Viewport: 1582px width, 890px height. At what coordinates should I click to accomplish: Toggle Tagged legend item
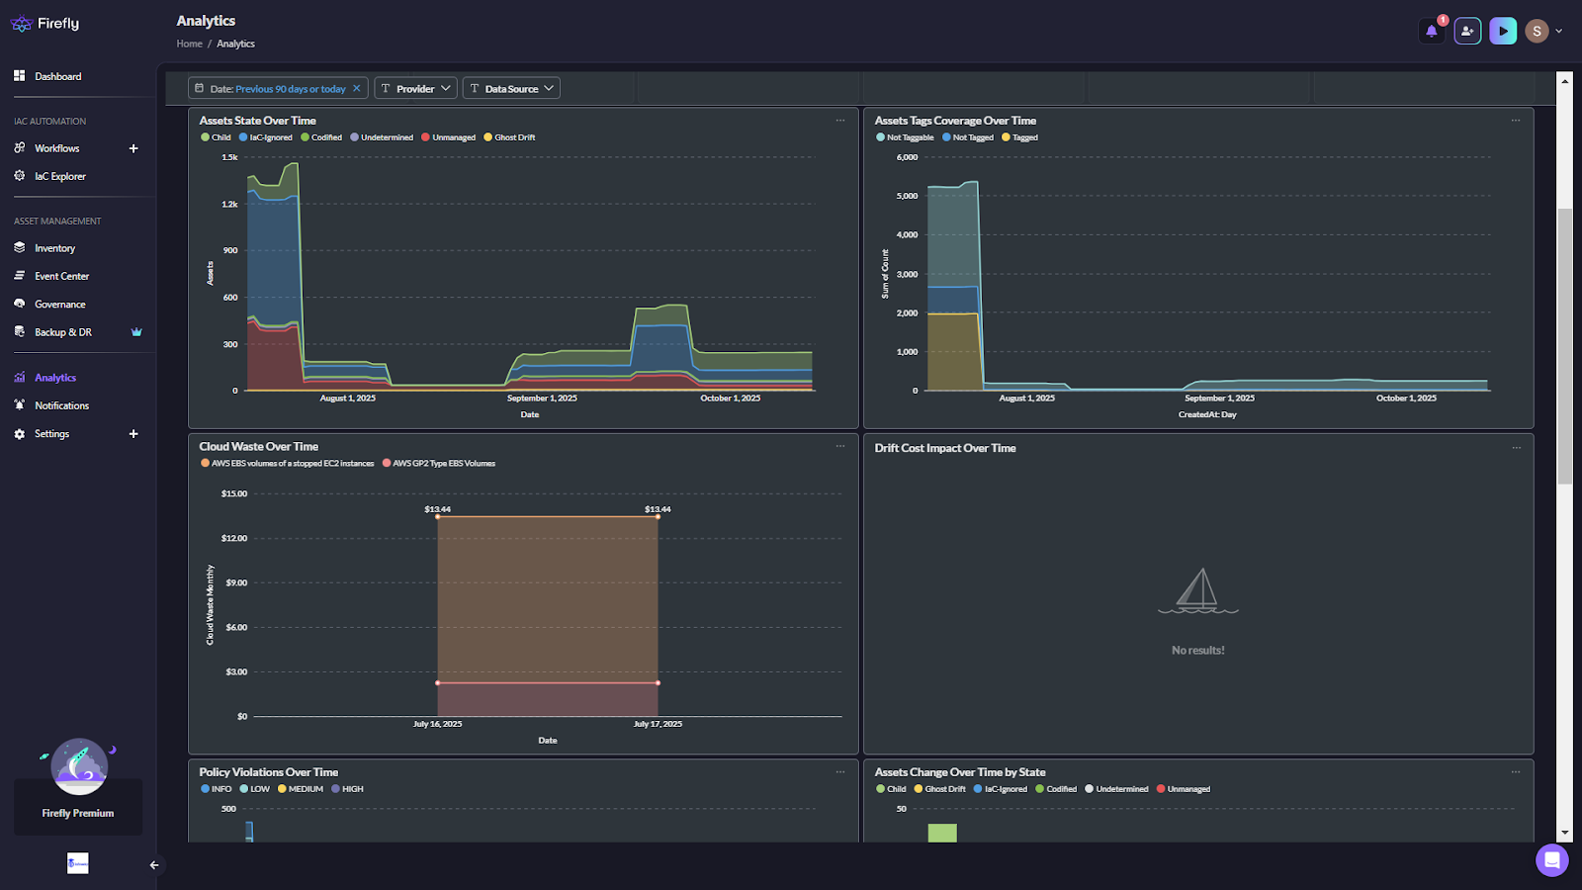point(1020,137)
